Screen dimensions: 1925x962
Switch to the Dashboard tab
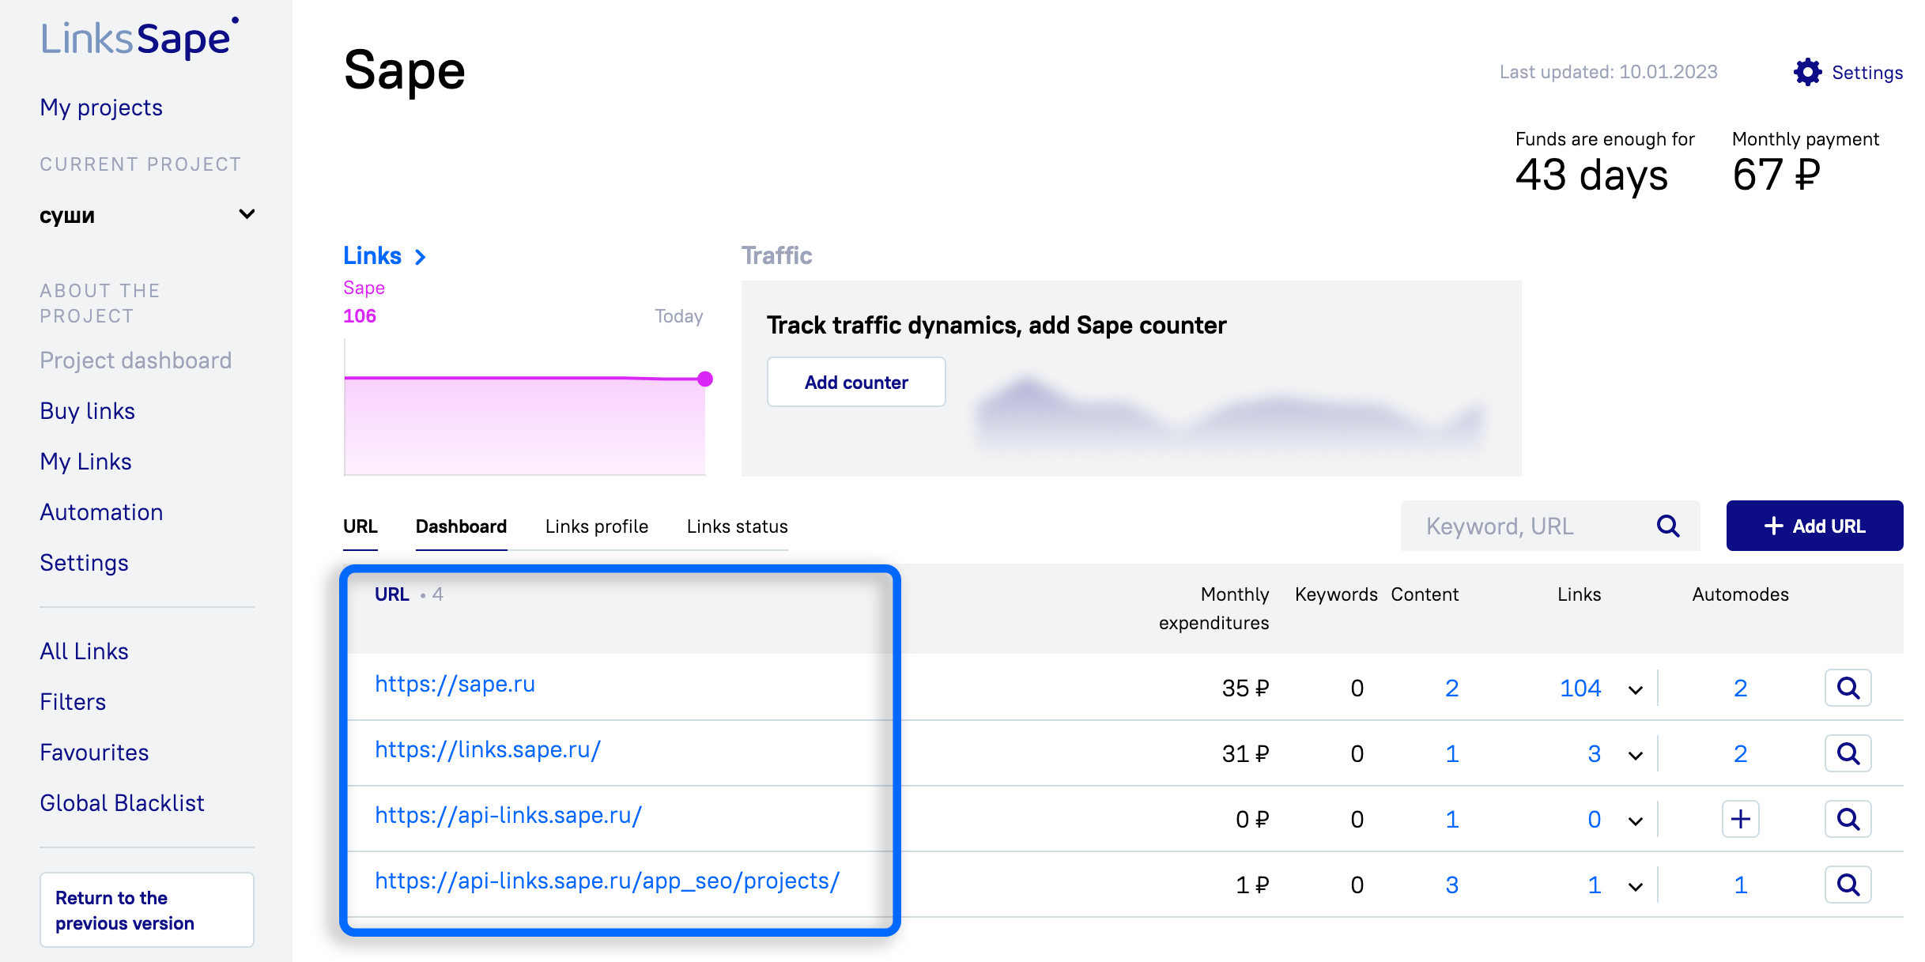pos(461,526)
